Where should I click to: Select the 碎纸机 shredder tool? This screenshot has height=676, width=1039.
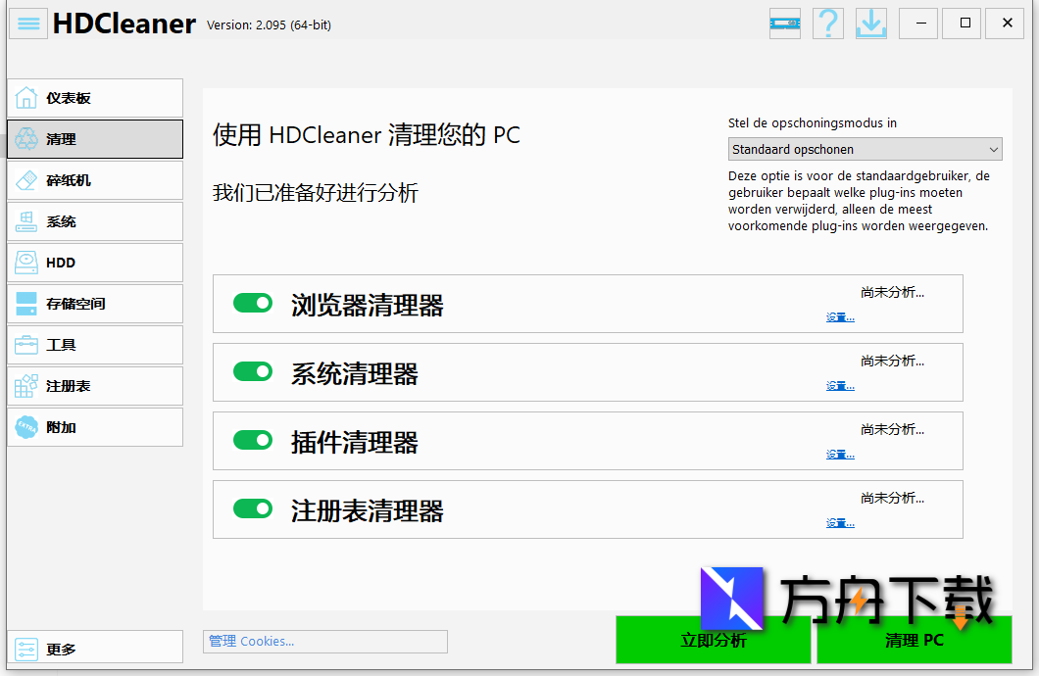point(94,180)
